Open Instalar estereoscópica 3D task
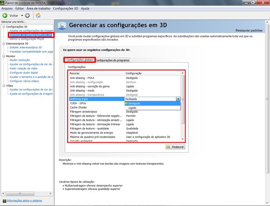The image size is (270, 206). point(26,47)
